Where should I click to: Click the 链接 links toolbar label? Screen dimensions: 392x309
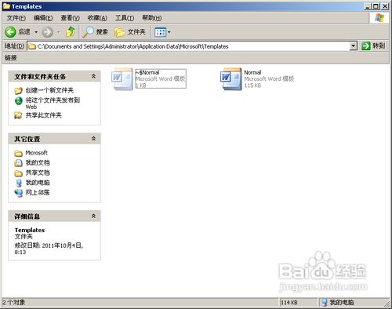click(x=11, y=58)
